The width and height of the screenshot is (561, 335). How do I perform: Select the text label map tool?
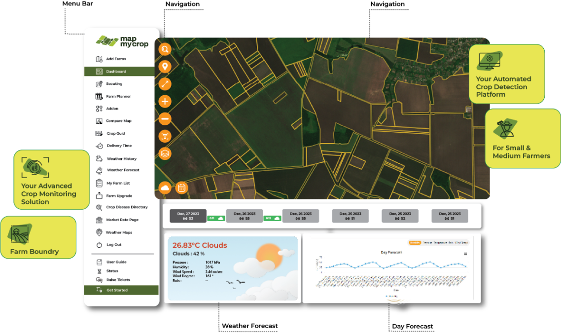pos(165,136)
